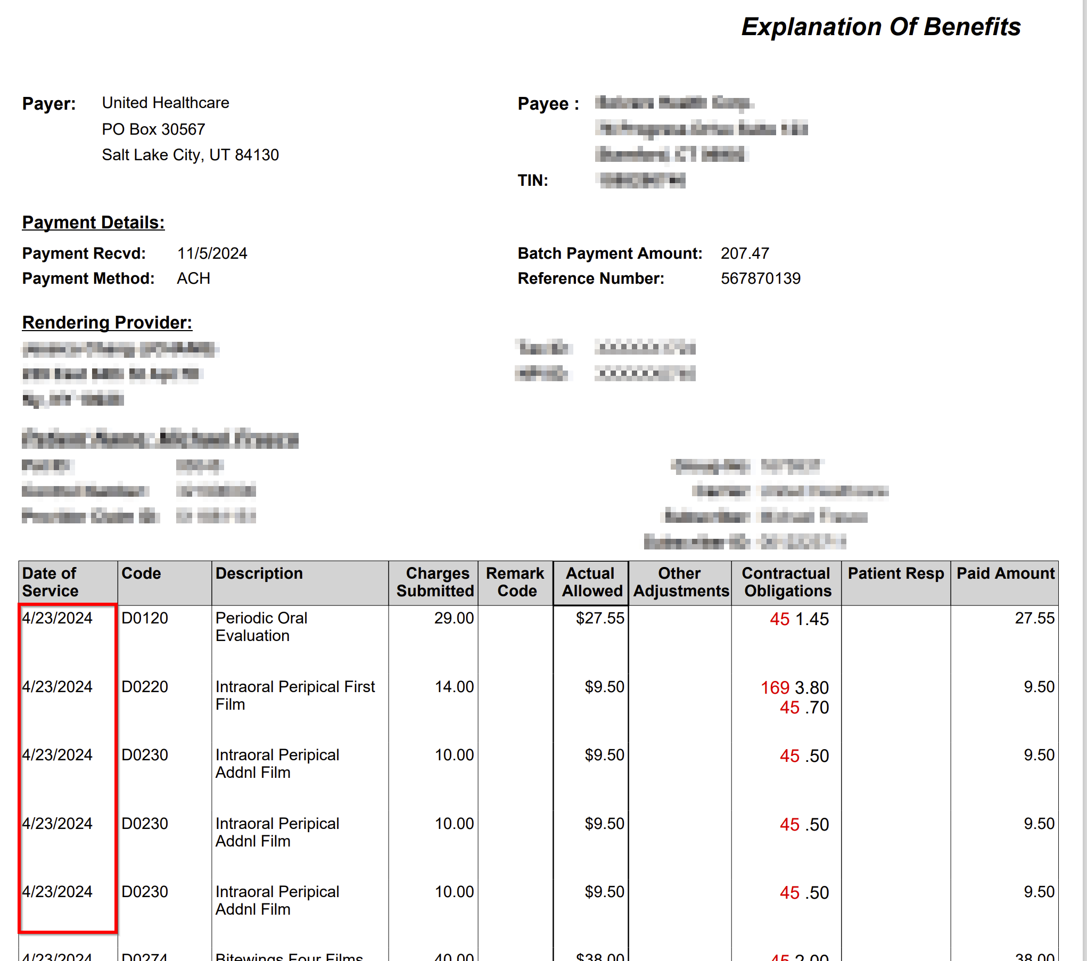This screenshot has width=1087, height=961.
Task: Click the 27.55 paid amount value
Action: pos(1034,618)
